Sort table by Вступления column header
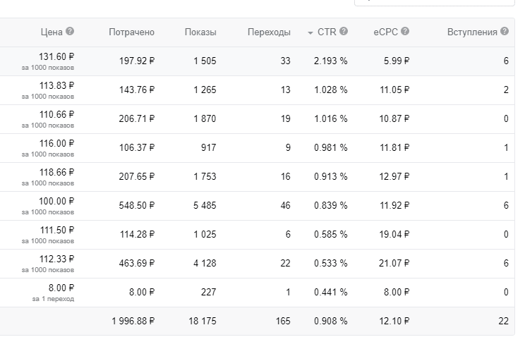This screenshot has height=349, width=525. (472, 32)
